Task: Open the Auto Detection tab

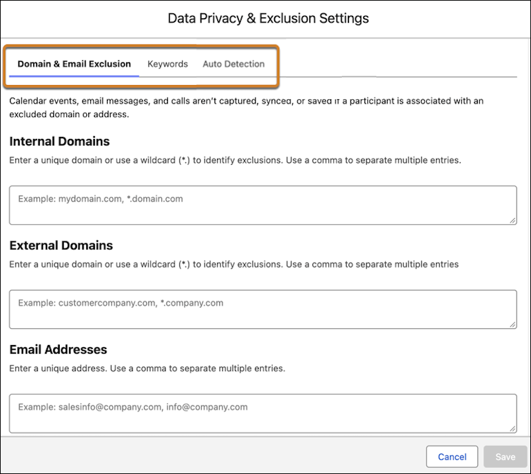Action: 234,64
